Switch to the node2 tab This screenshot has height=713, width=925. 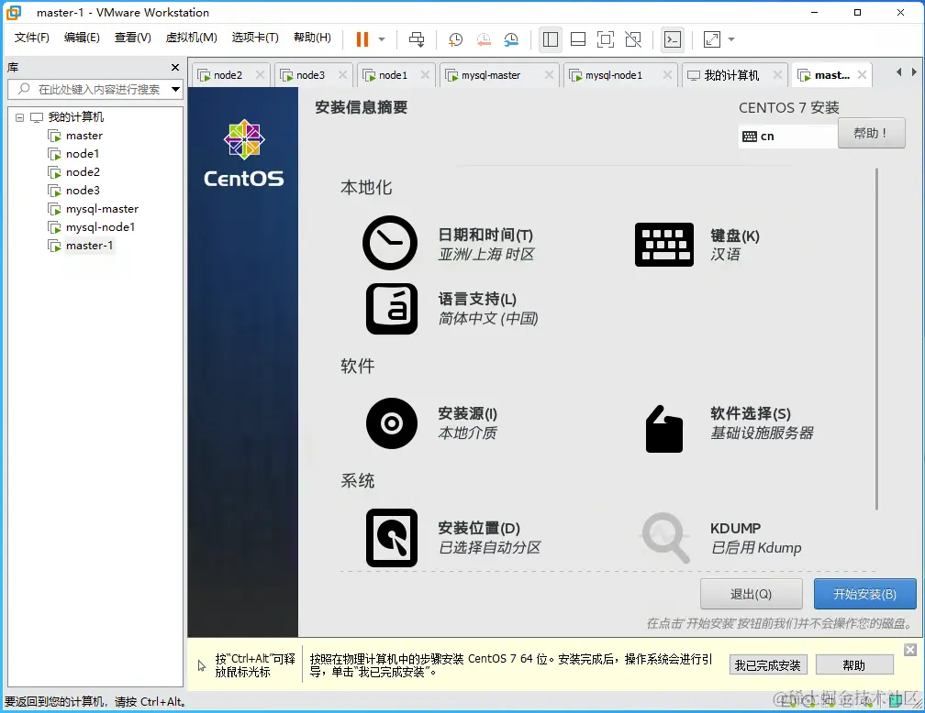coord(228,75)
